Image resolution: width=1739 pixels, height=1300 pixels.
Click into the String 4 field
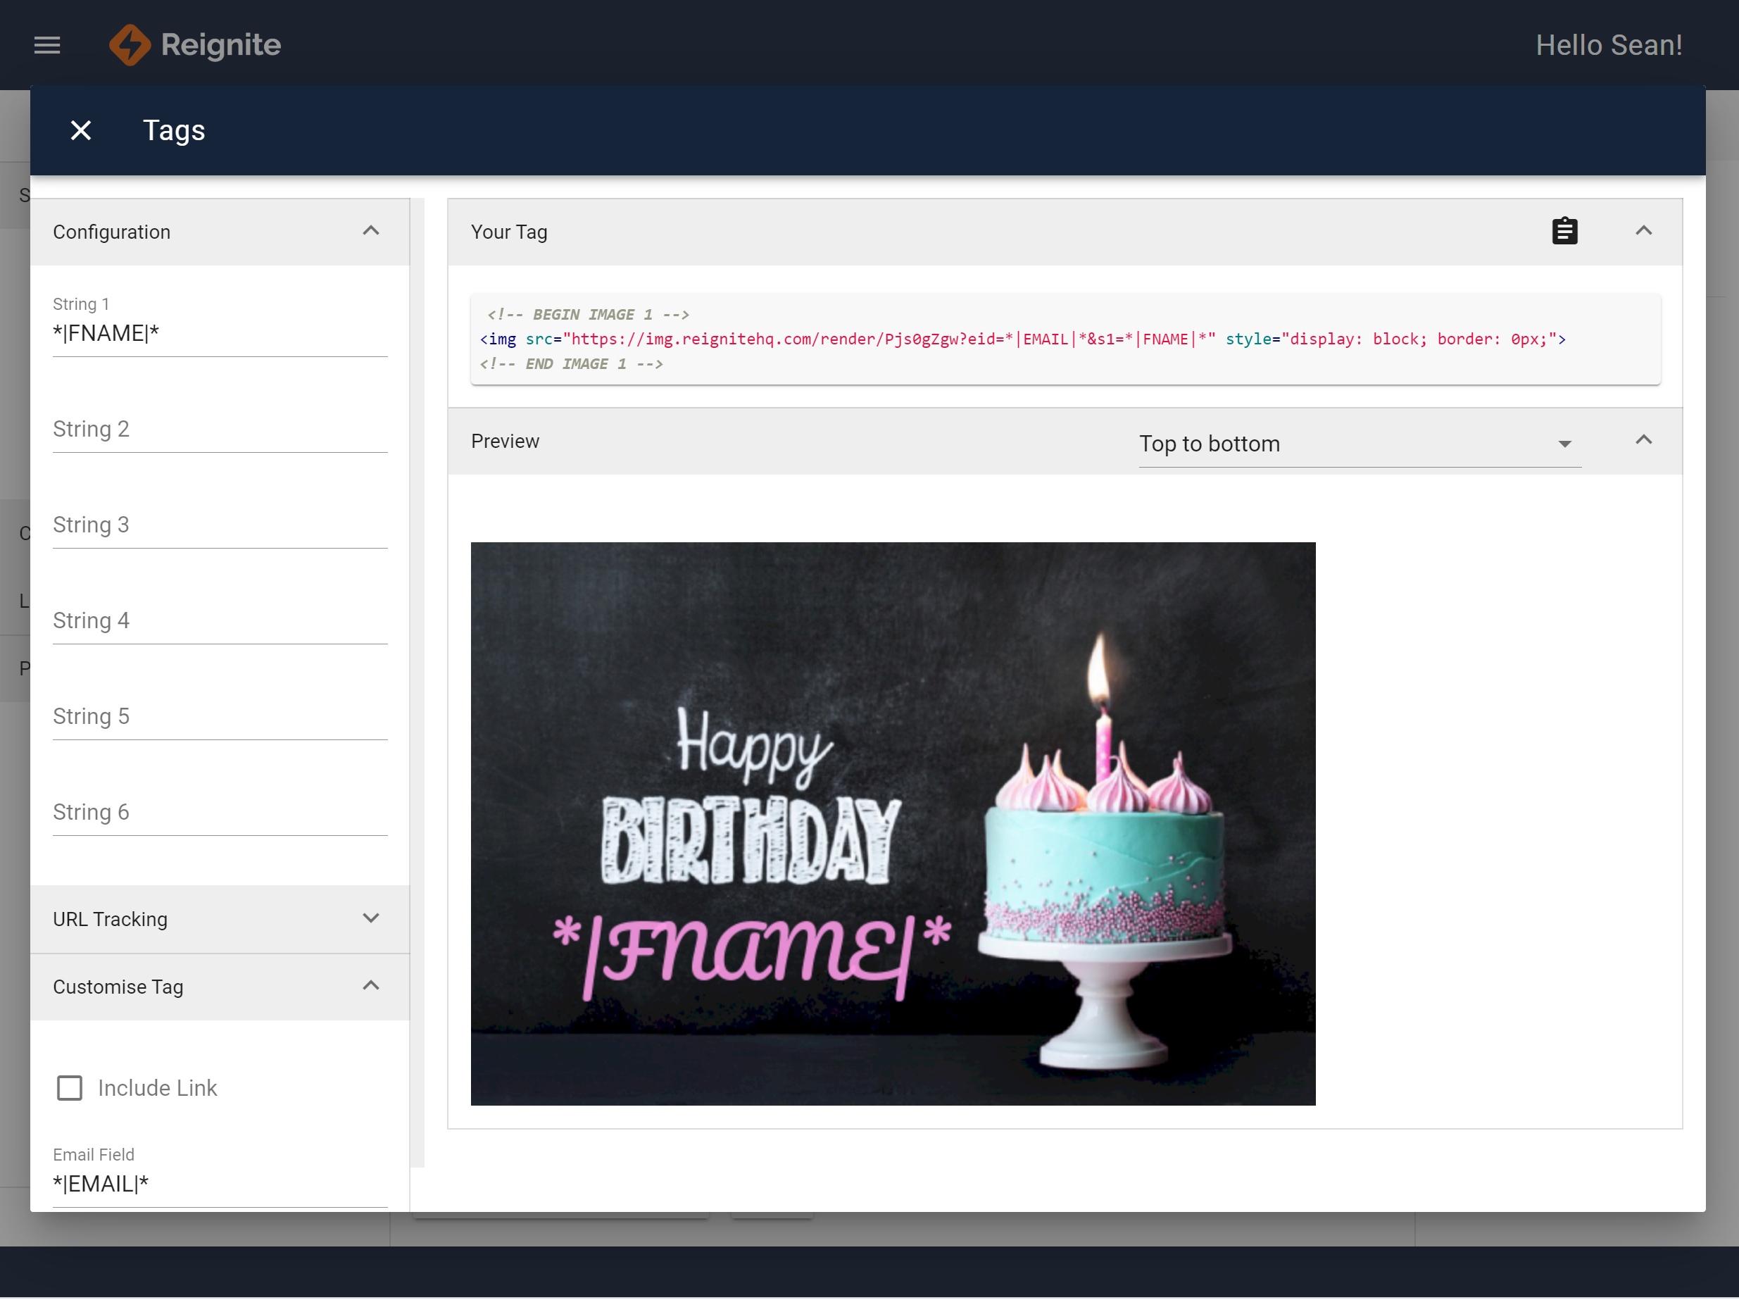click(220, 621)
